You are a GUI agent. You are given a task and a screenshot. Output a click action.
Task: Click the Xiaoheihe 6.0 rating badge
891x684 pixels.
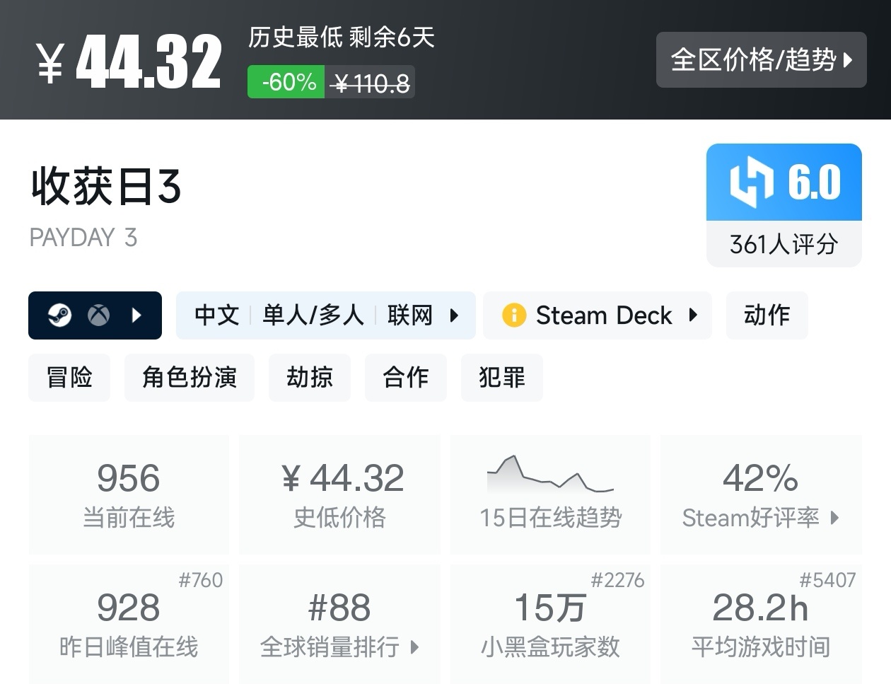coord(784,182)
